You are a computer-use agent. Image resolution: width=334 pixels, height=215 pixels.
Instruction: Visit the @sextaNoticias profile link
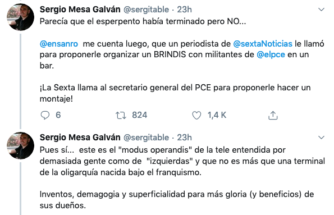263,44
